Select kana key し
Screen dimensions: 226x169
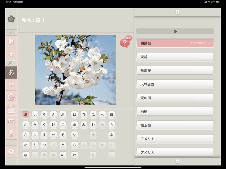[35, 135]
